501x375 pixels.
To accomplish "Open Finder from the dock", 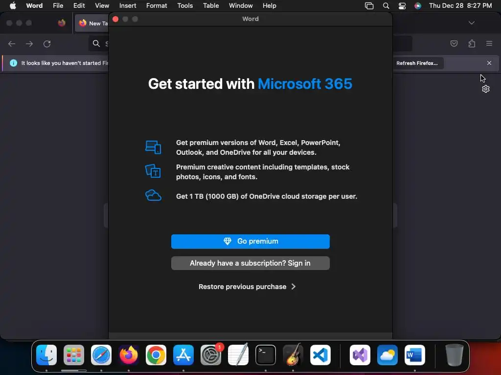I will (x=46, y=354).
